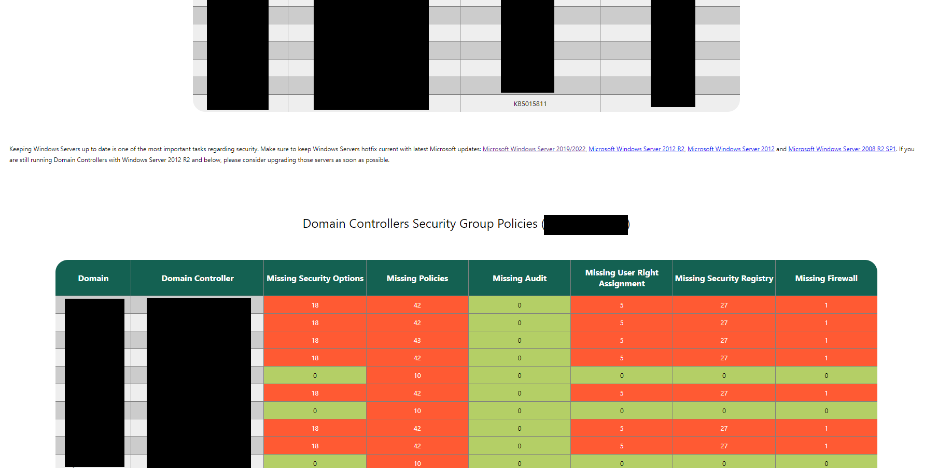The height and width of the screenshot is (468, 938).
Task: Click the Domain Controller column header
Action: [x=198, y=278]
